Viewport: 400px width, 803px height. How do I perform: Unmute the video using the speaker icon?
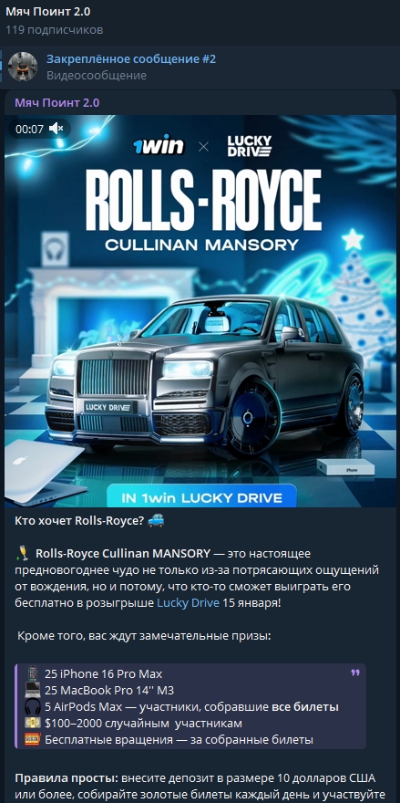[x=56, y=129]
